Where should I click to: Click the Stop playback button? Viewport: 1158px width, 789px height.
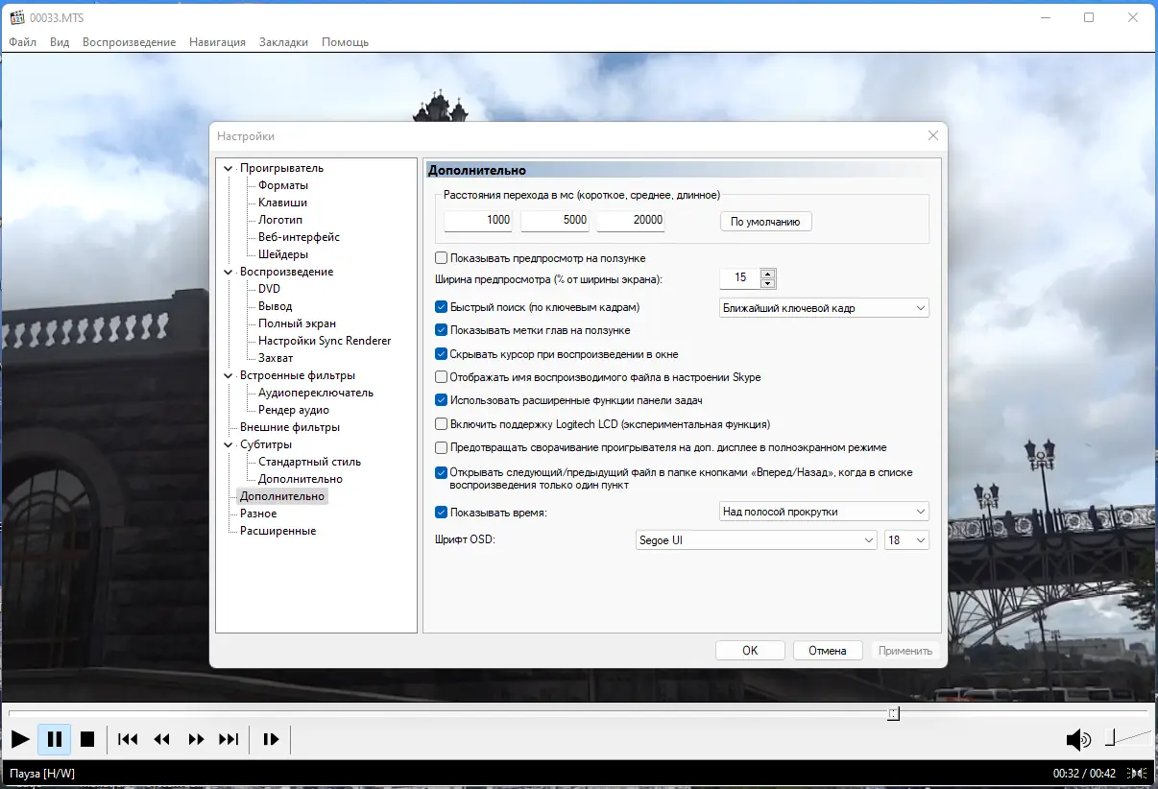pyautogui.click(x=87, y=739)
